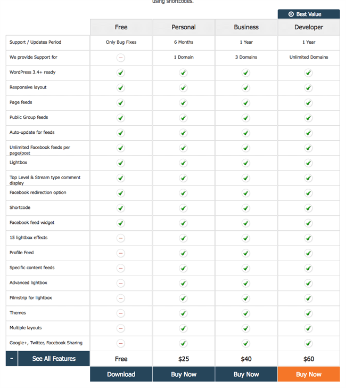Click the orange Developer Buy Now button
This screenshot has width=346, height=388.
(x=308, y=374)
